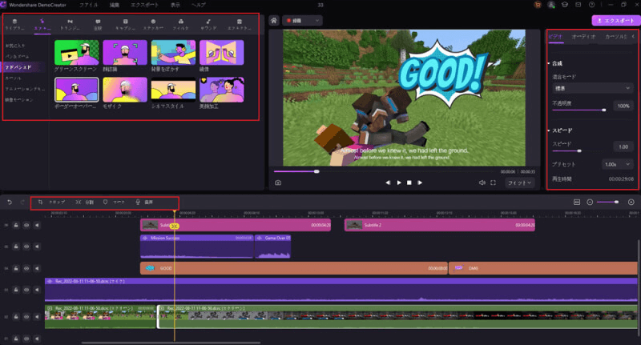The width and height of the screenshot is (641, 345).
Task: Open the effect packs tab beside Sound
Action: [x=239, y=25]
